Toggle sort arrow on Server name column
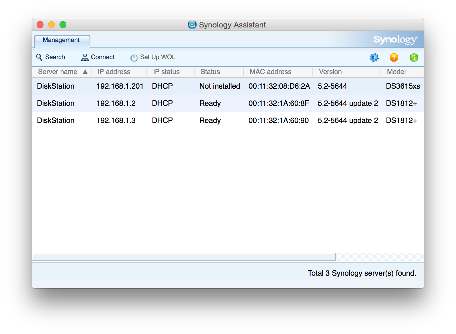The image size is (456, 334). (x=85, y=72)
